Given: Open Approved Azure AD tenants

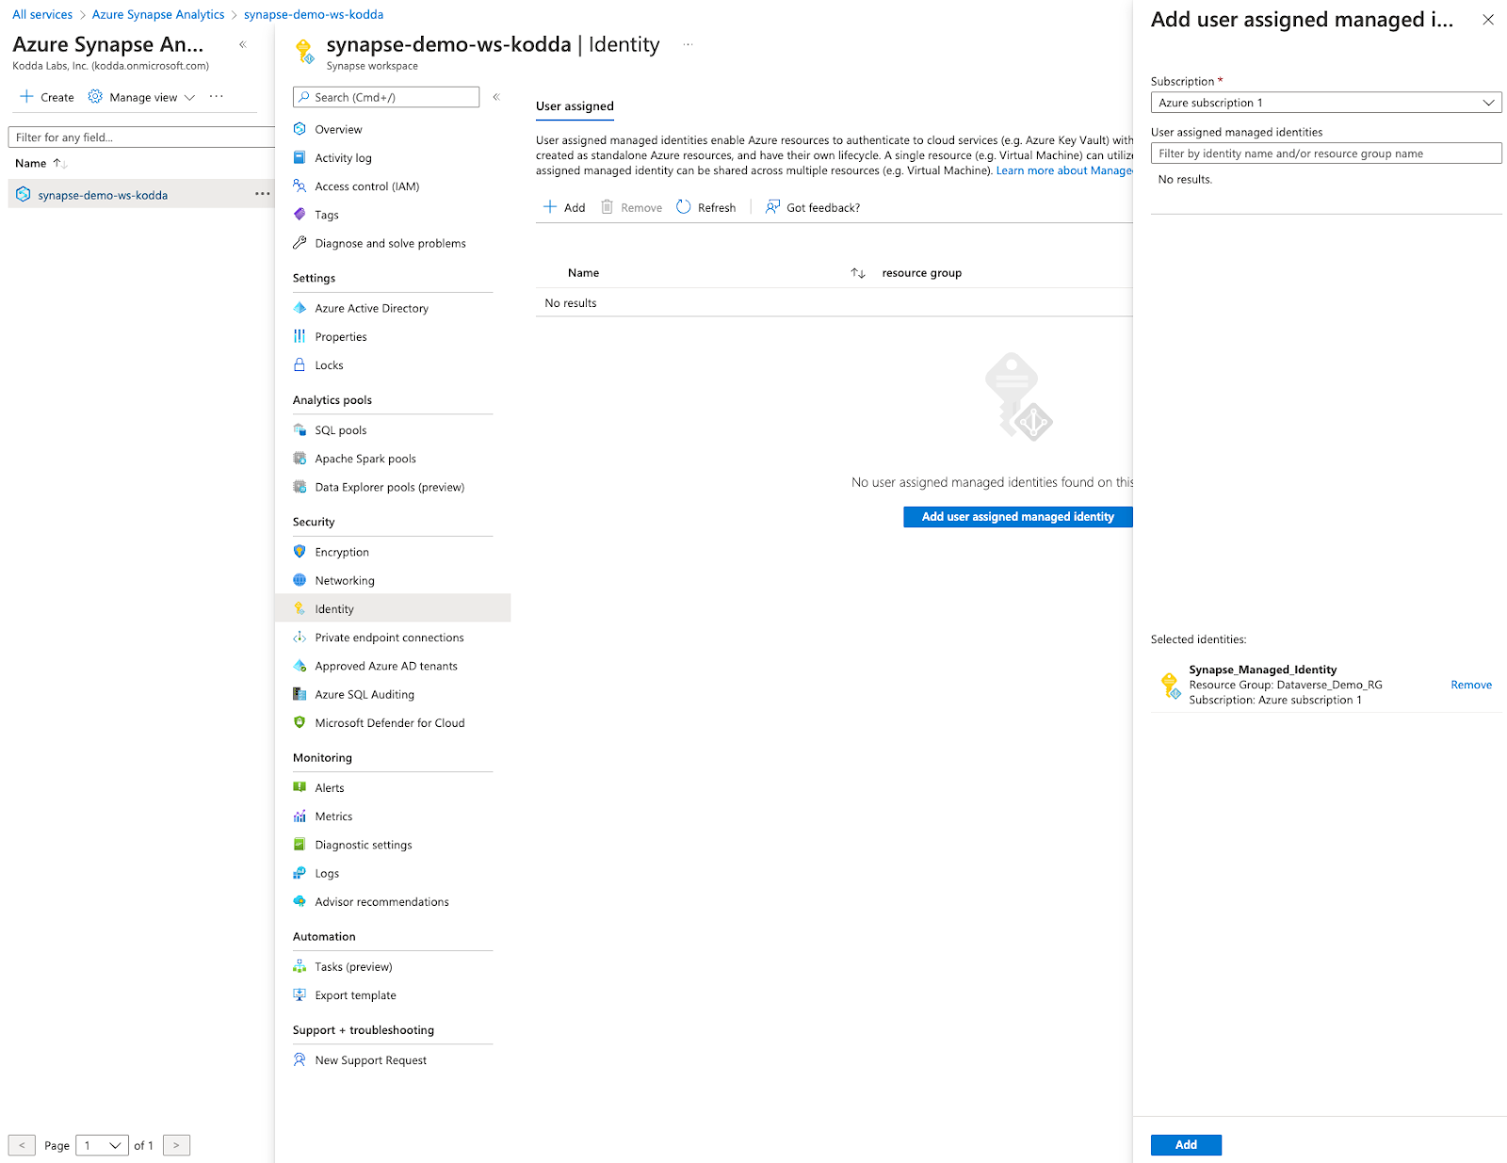Looking at the screenshot, I should tap(386, 666).
